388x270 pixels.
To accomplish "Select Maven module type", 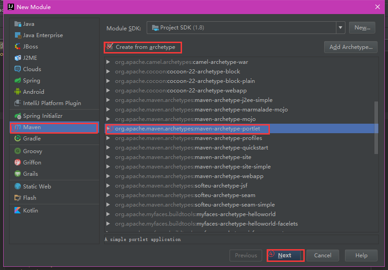I will pyautogui.click(x=54, y=127).
